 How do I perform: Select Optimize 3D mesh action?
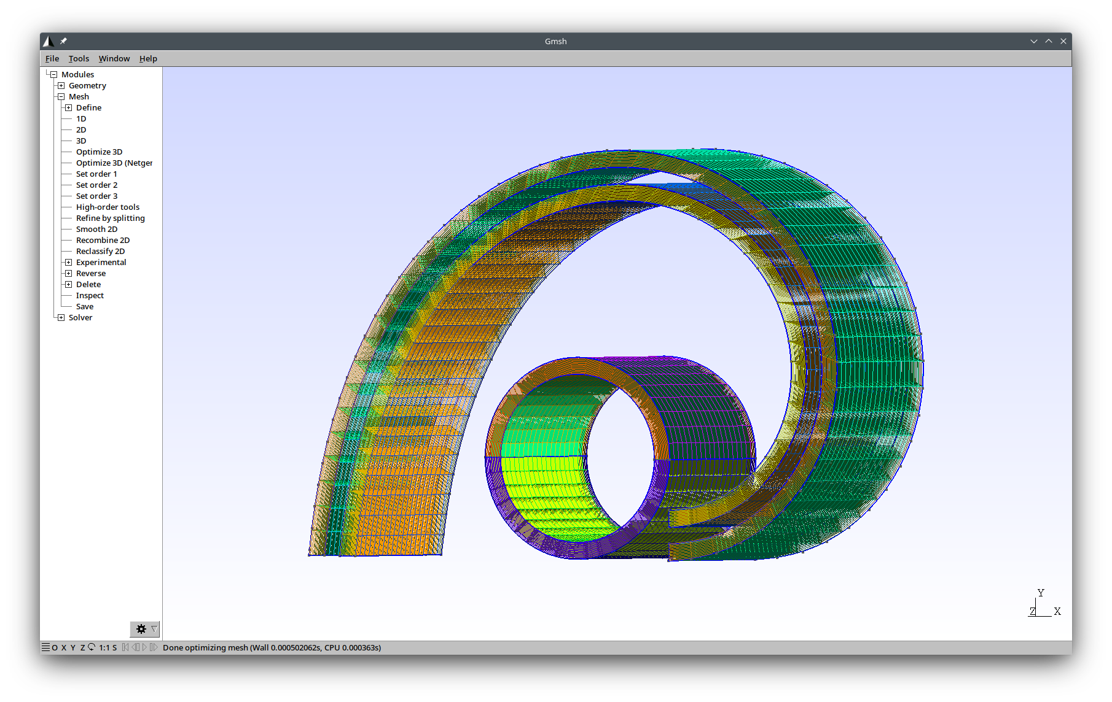[x=99, y=152]
